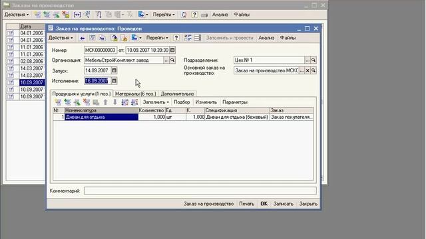Open calendar picker for Исполнение date

(x=114, y=81)
